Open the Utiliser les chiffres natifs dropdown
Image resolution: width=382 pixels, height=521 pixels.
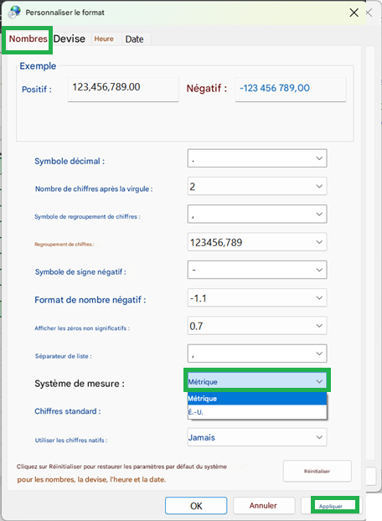pyautogui.click(x=257, y=437)
